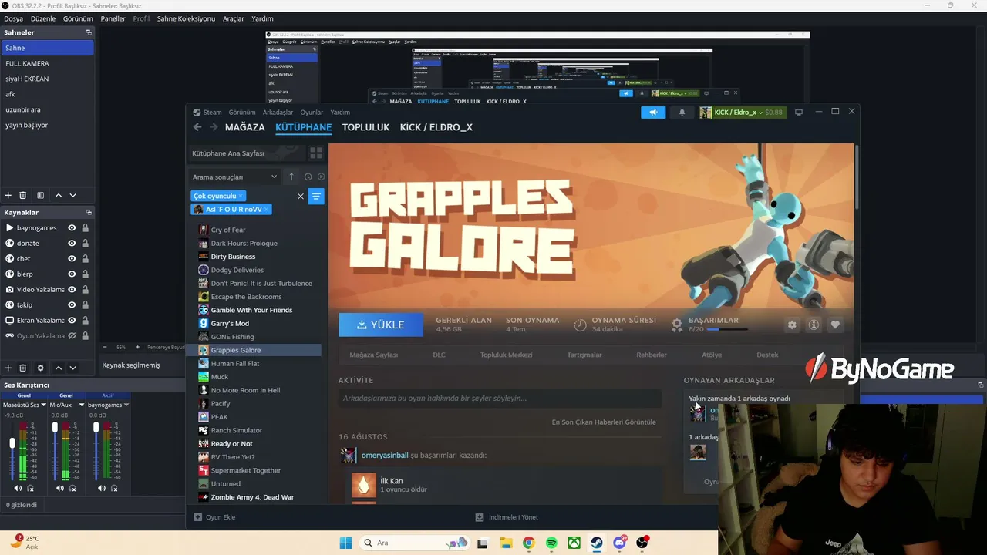The image size is (987, 555).
Task: Toggle lock on takip source
Action: tap(85, 305)
